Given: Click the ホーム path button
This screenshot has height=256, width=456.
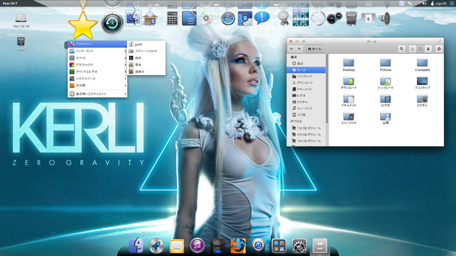Looking at the screenshot, I should tap(314, 49).
